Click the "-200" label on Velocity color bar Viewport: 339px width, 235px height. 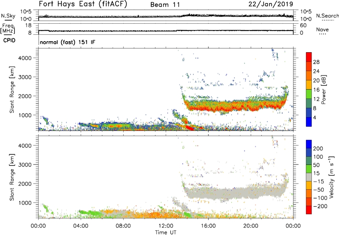tap(320, 206)
